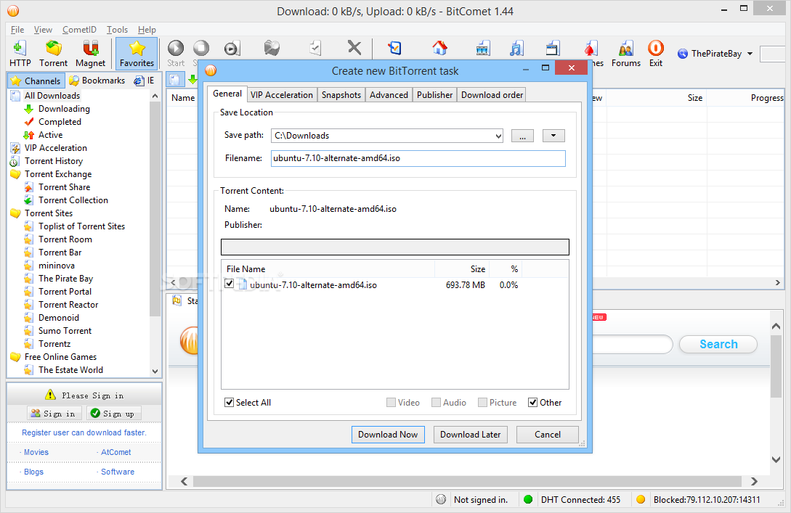This screenshot has height=513, width=791.
Task: Open VIP Acceleration in the sidebar tree
Action: point(55,148)
